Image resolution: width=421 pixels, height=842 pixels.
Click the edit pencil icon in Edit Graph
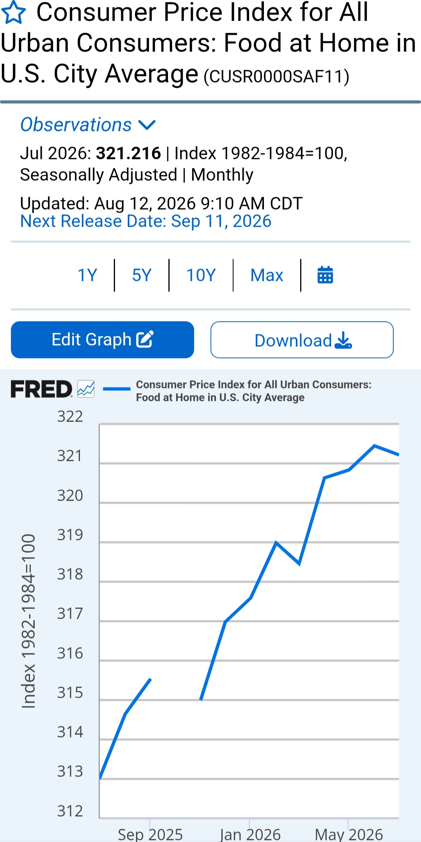click(x=145, y=339)
